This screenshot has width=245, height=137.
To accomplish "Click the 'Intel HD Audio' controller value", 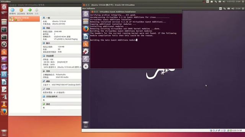I will [62, 77].
